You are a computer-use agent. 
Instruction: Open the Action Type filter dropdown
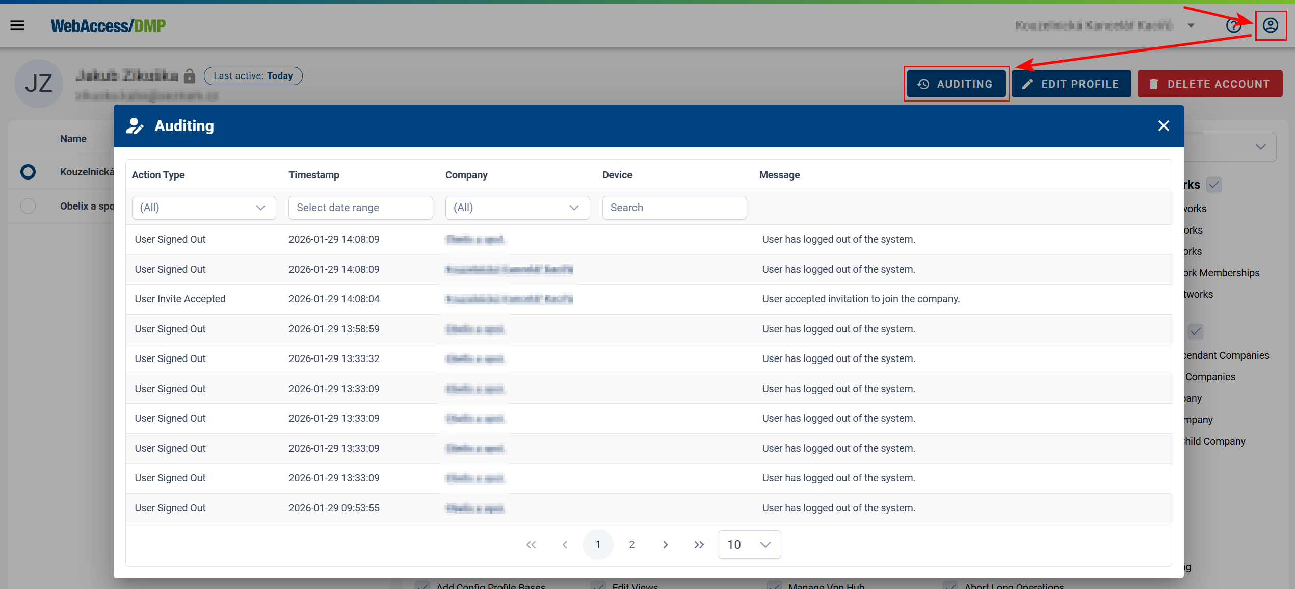coord(203,208)
